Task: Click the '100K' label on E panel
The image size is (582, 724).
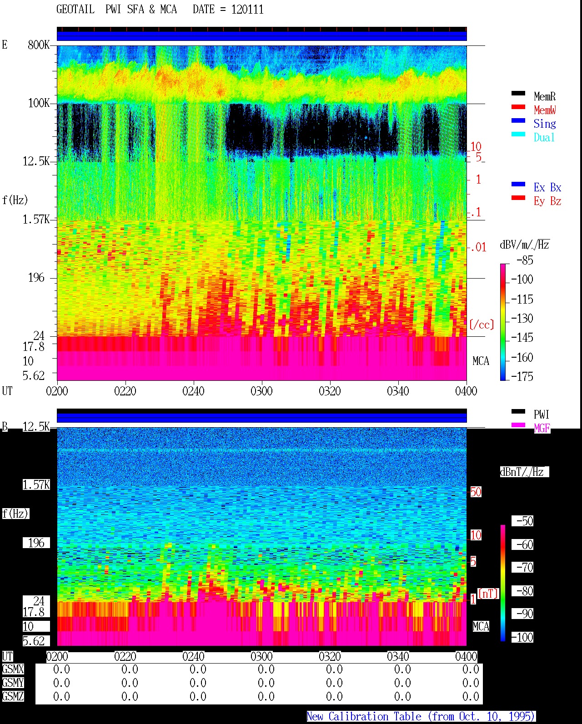Action: [39, 103]
